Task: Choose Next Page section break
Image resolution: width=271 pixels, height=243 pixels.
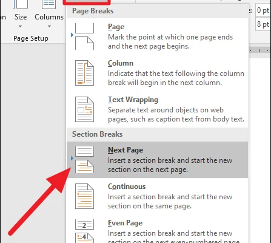Action: (x=157, y=160)
